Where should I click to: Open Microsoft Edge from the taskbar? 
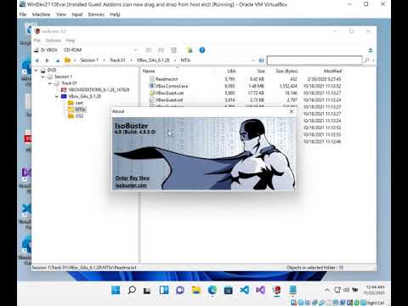click(212, 290)
